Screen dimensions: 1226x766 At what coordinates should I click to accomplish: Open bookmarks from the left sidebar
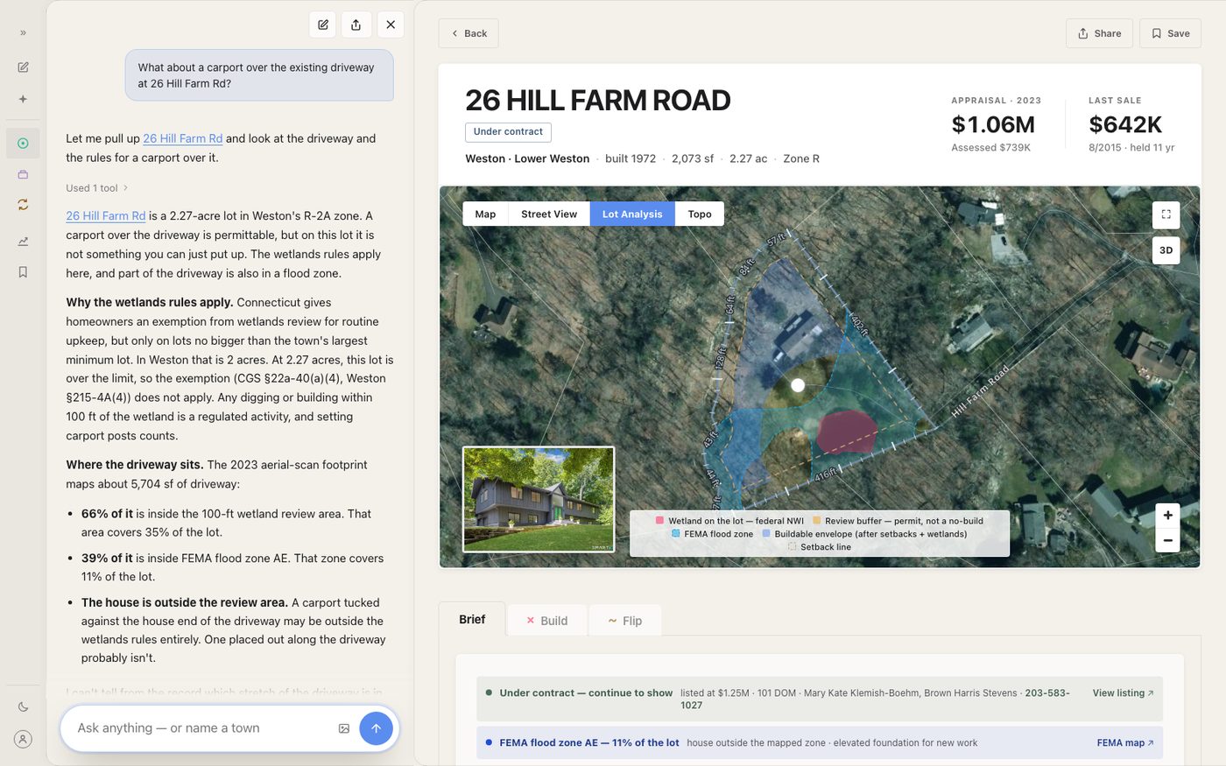tap(23, 272)
